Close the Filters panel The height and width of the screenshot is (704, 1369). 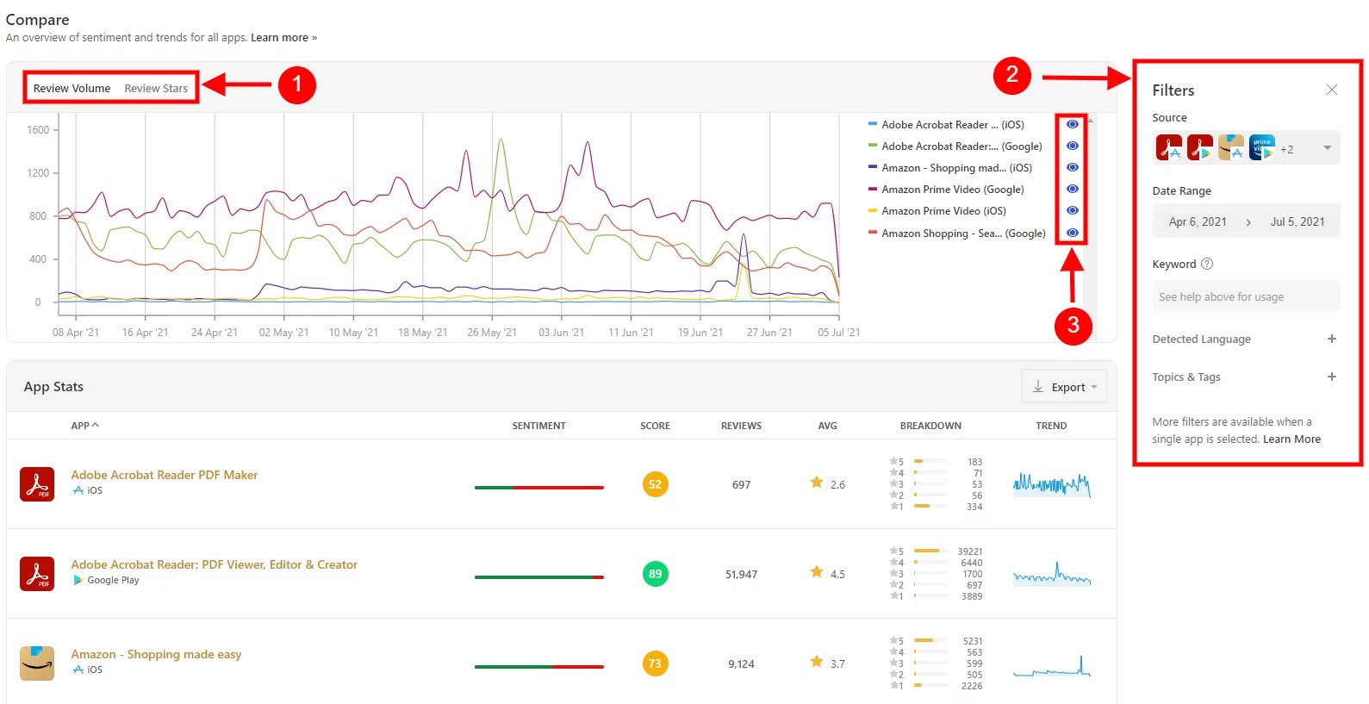1331,90
